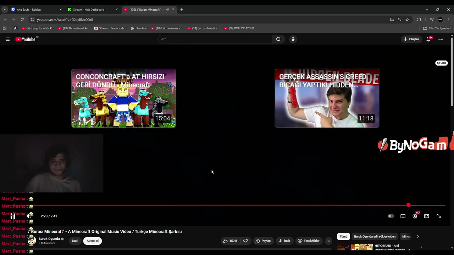The image size is (454, 255).
Task: Open the player settings gear
Action: [415, 216]
